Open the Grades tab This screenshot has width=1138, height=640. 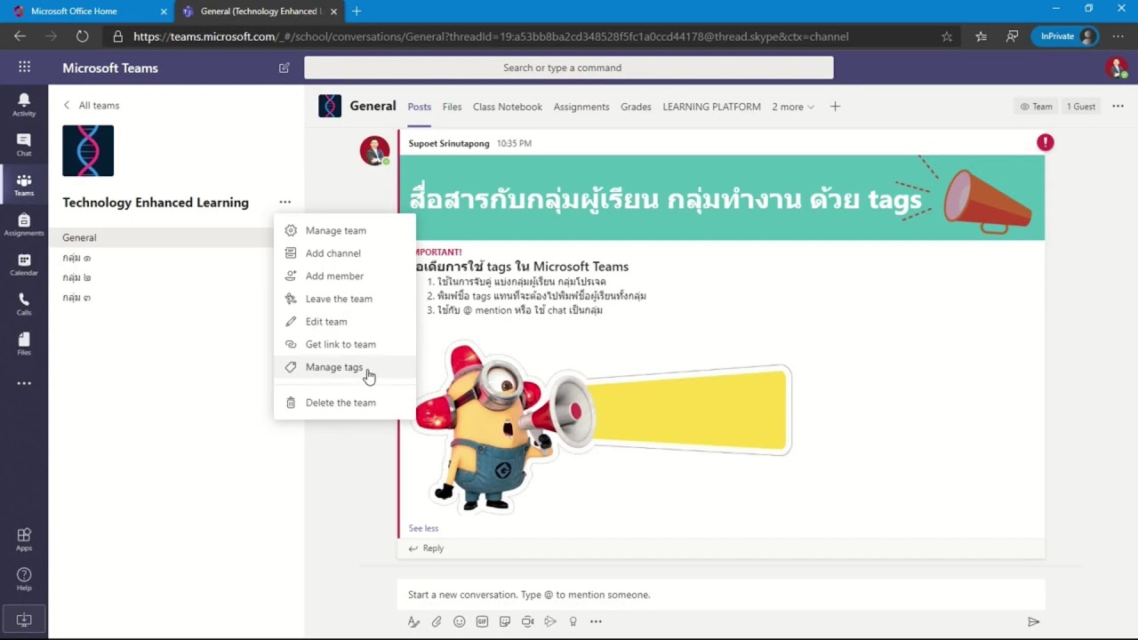[636, 107]
